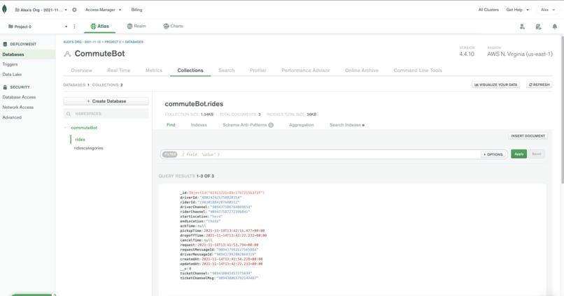The image size is (564, 296).
Task: Switch to Realm tab
Action: (x=136, y=27)
